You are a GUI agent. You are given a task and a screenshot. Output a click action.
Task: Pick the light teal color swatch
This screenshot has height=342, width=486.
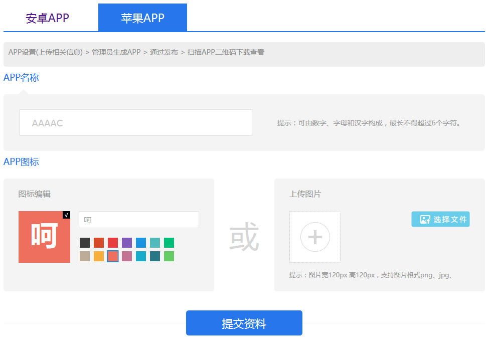click(155, 243)
